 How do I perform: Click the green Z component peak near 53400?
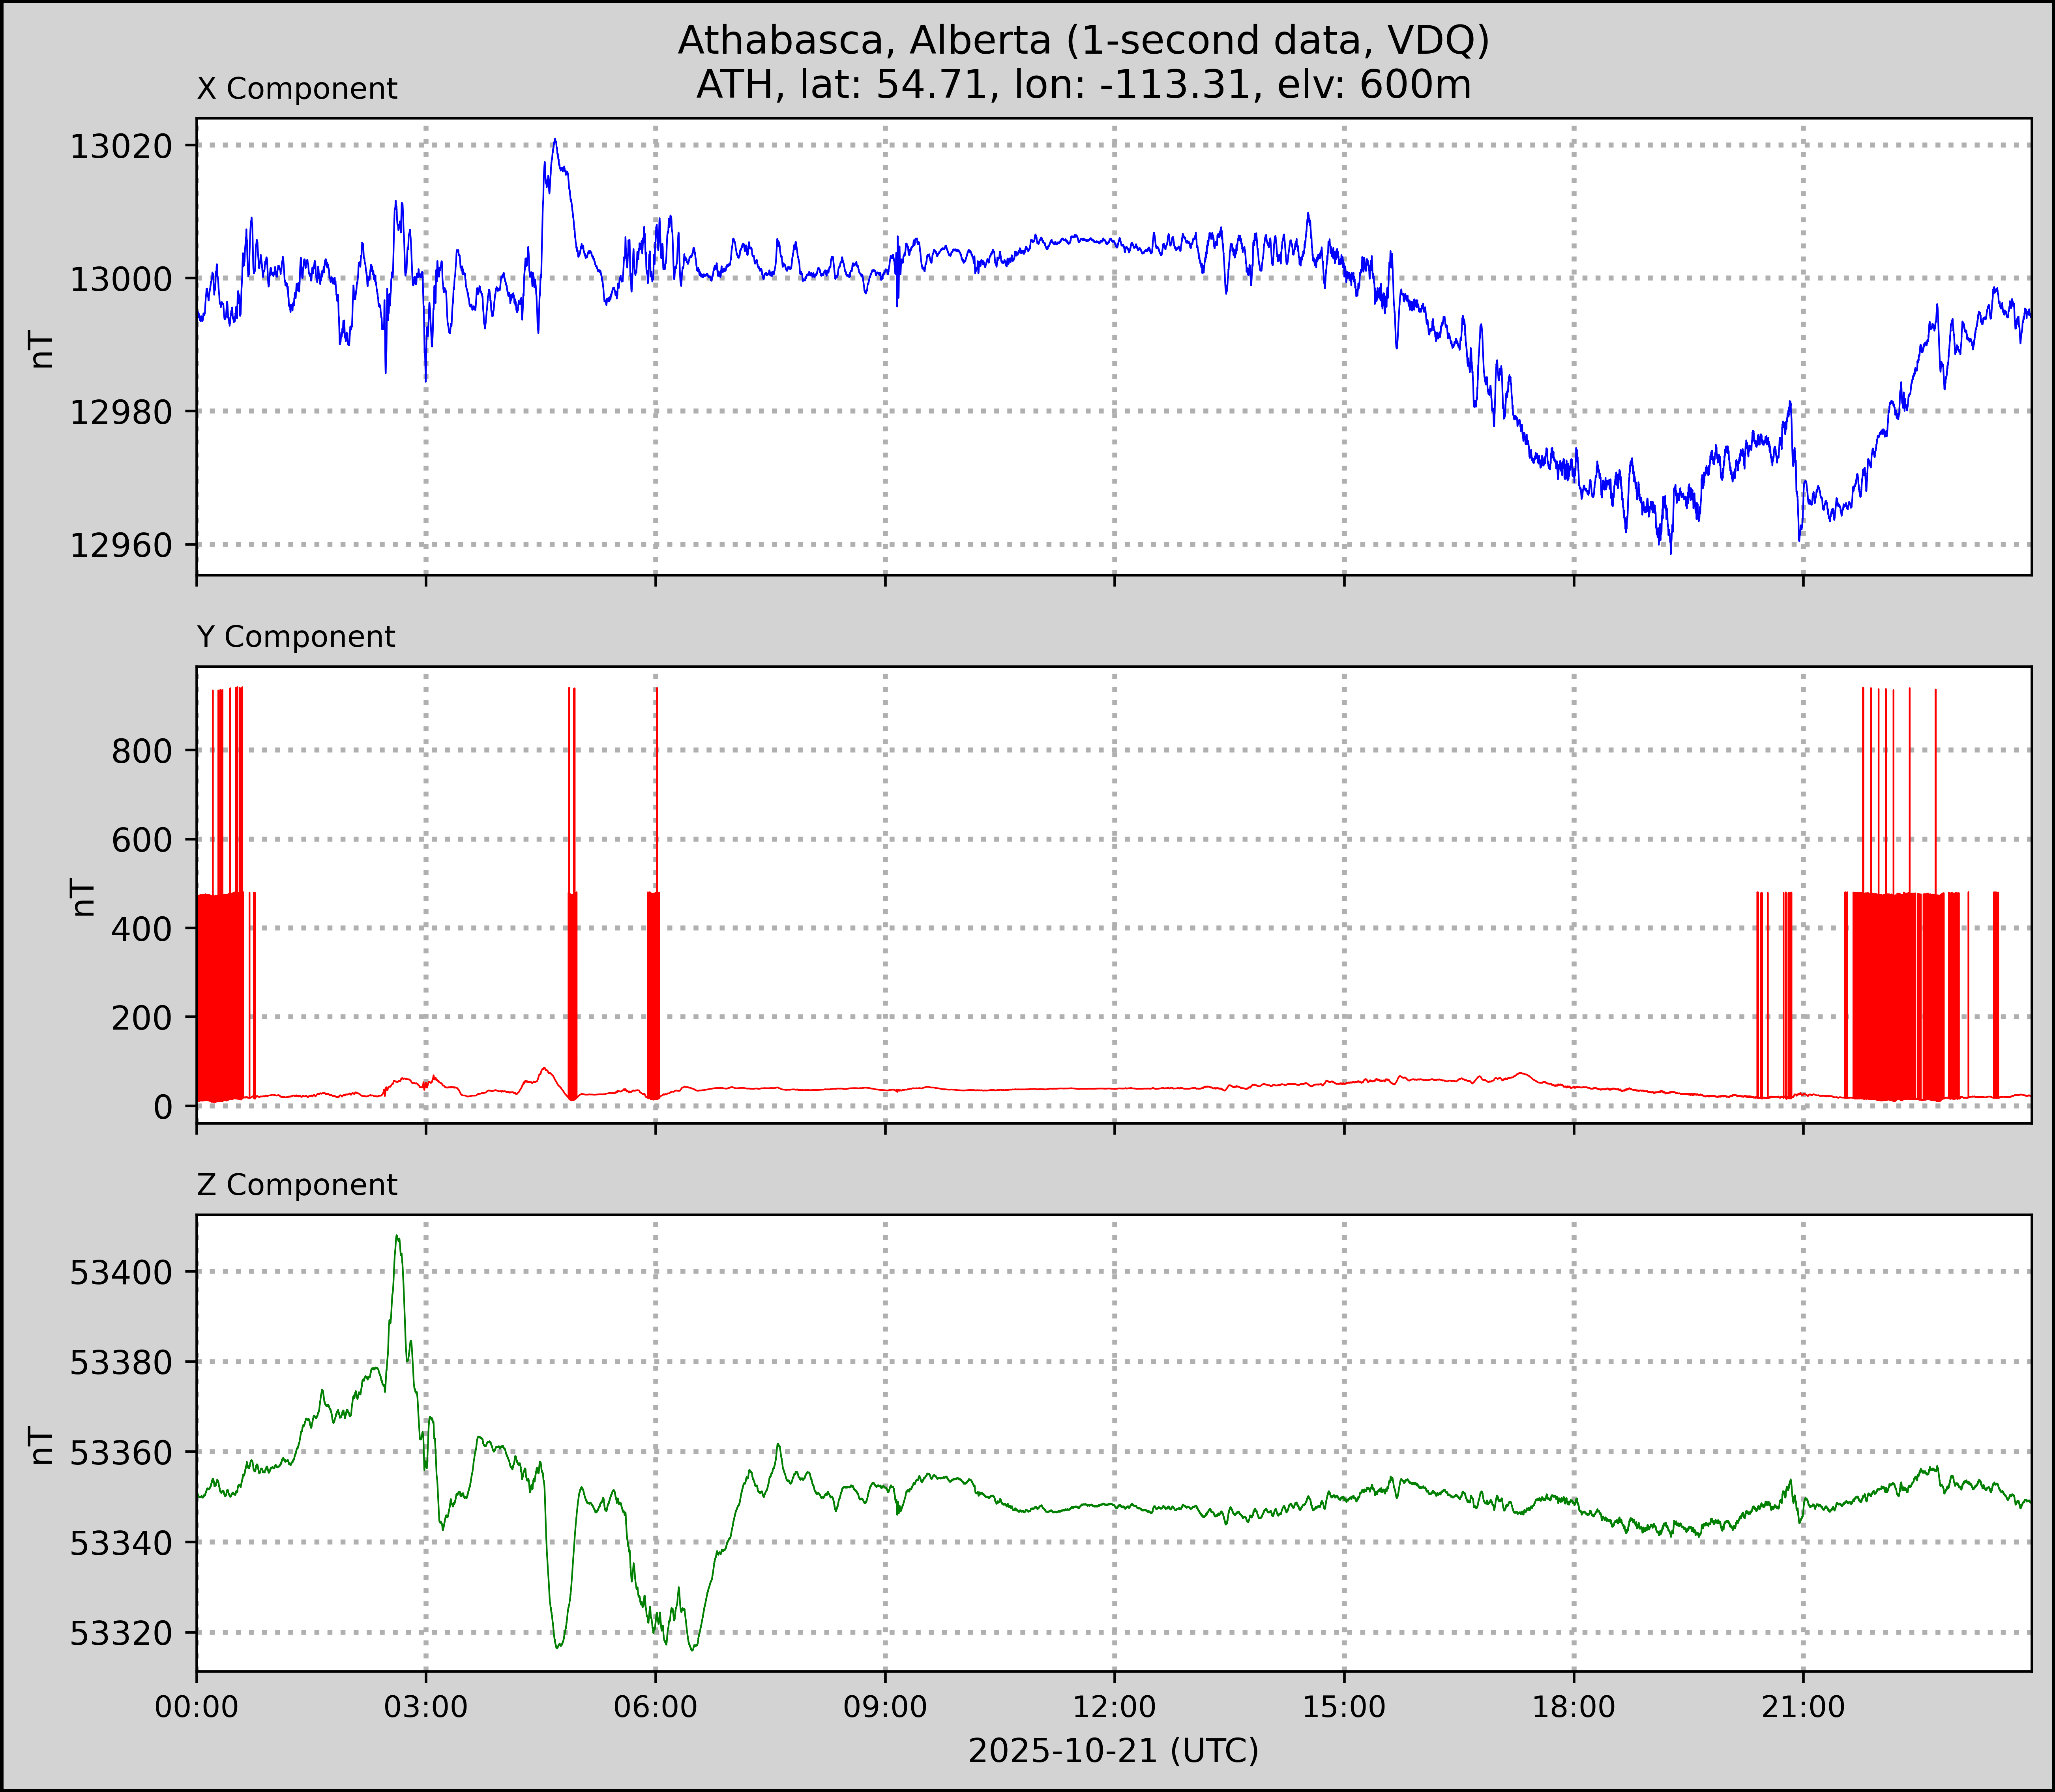(397, 1238)
